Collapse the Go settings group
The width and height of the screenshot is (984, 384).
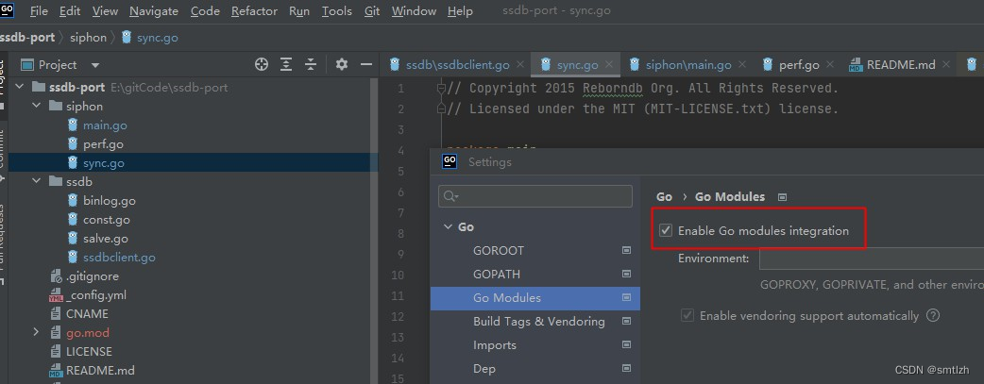tap(448, 226)
